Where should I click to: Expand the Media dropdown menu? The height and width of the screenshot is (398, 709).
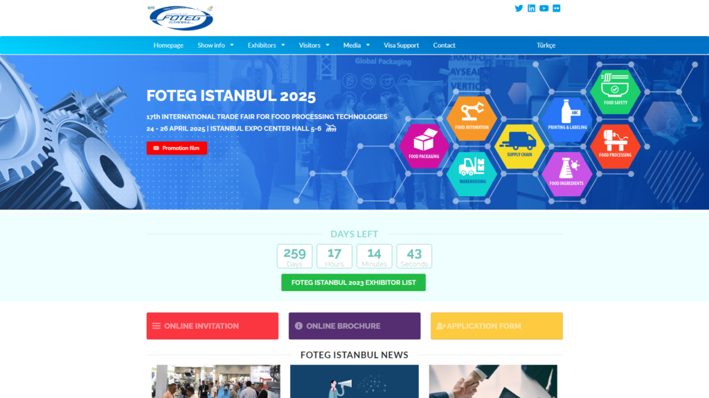[357, 45]
